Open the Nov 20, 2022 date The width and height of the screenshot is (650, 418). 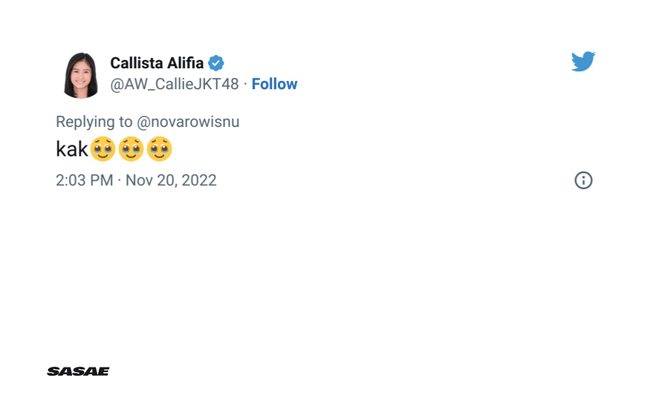point(171,180)
